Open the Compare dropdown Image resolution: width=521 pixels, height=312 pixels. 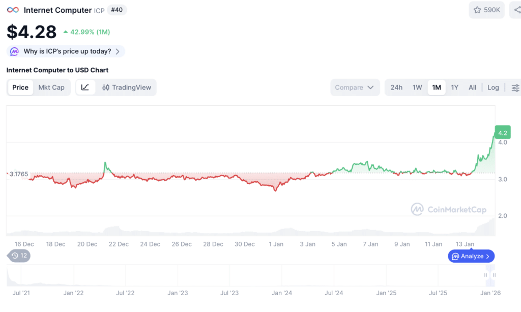(x=355, y=88)
